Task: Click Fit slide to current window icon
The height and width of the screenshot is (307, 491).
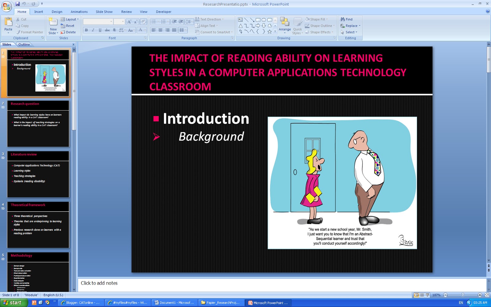Action: pyautogui.click(x=487, y=295)
